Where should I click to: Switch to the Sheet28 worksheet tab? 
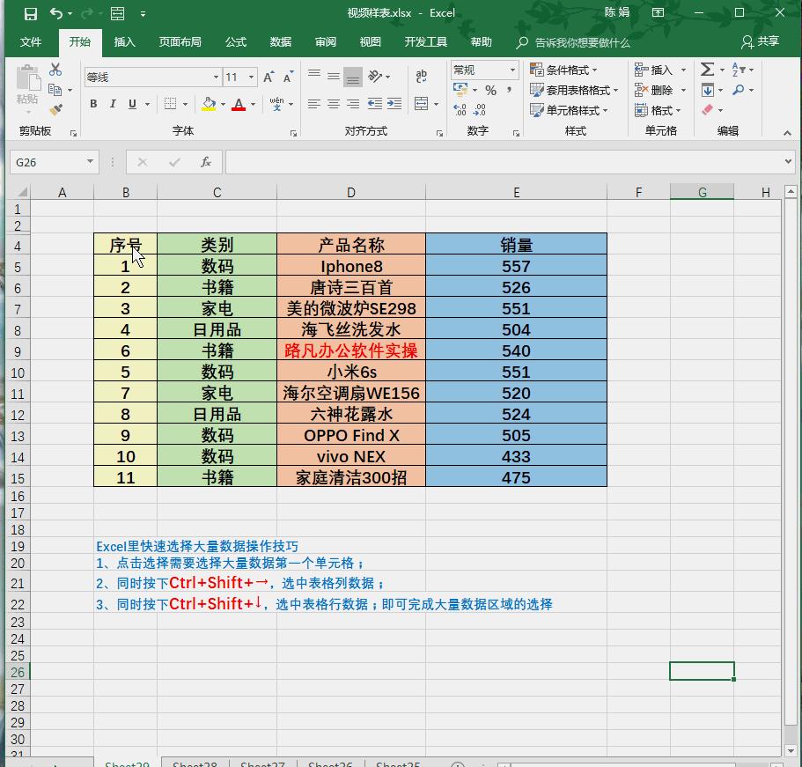click(x=195, y=763)
